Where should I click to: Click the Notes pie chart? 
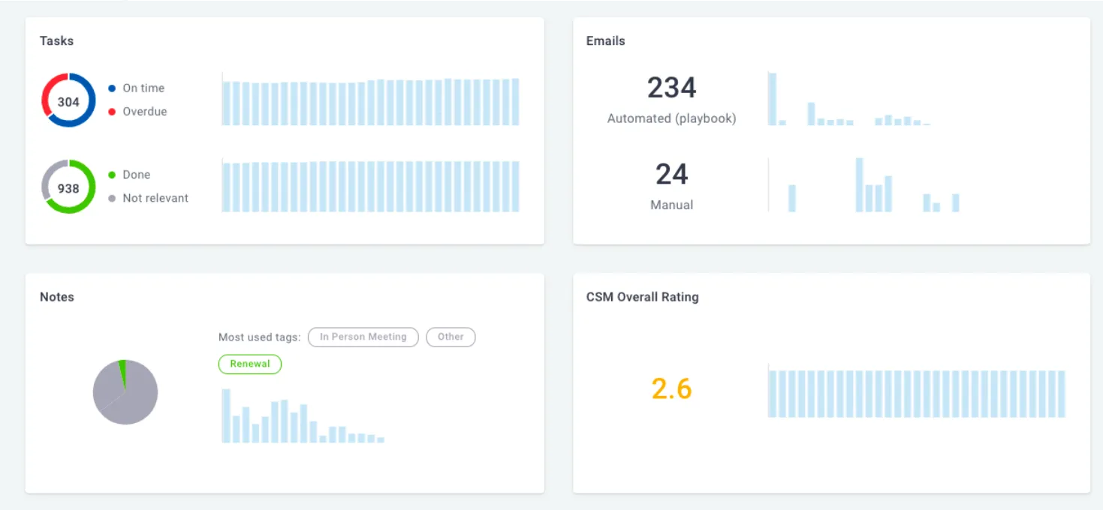coord(125,392)
